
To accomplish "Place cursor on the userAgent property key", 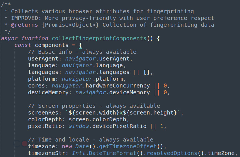I will pos(43,59).
